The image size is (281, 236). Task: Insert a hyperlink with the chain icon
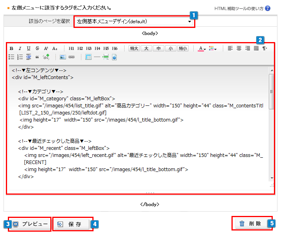coord(71,57)
